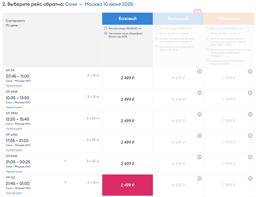256x197 pixels.
Task: Click Аэрофлот Бонус miles icon under Базовый
Action: [105, 33]
